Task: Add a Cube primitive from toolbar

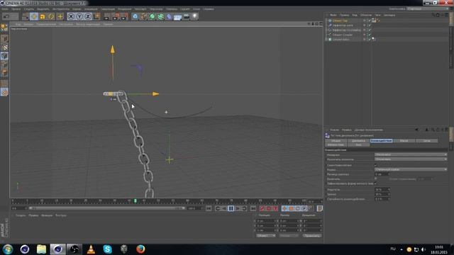Action: [135, 16]
